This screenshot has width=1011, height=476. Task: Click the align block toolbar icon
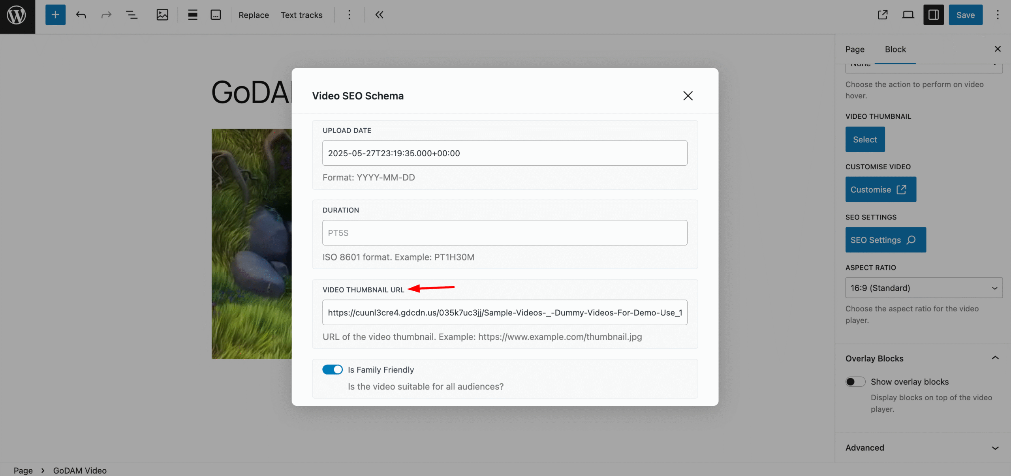tap(192, 15)
